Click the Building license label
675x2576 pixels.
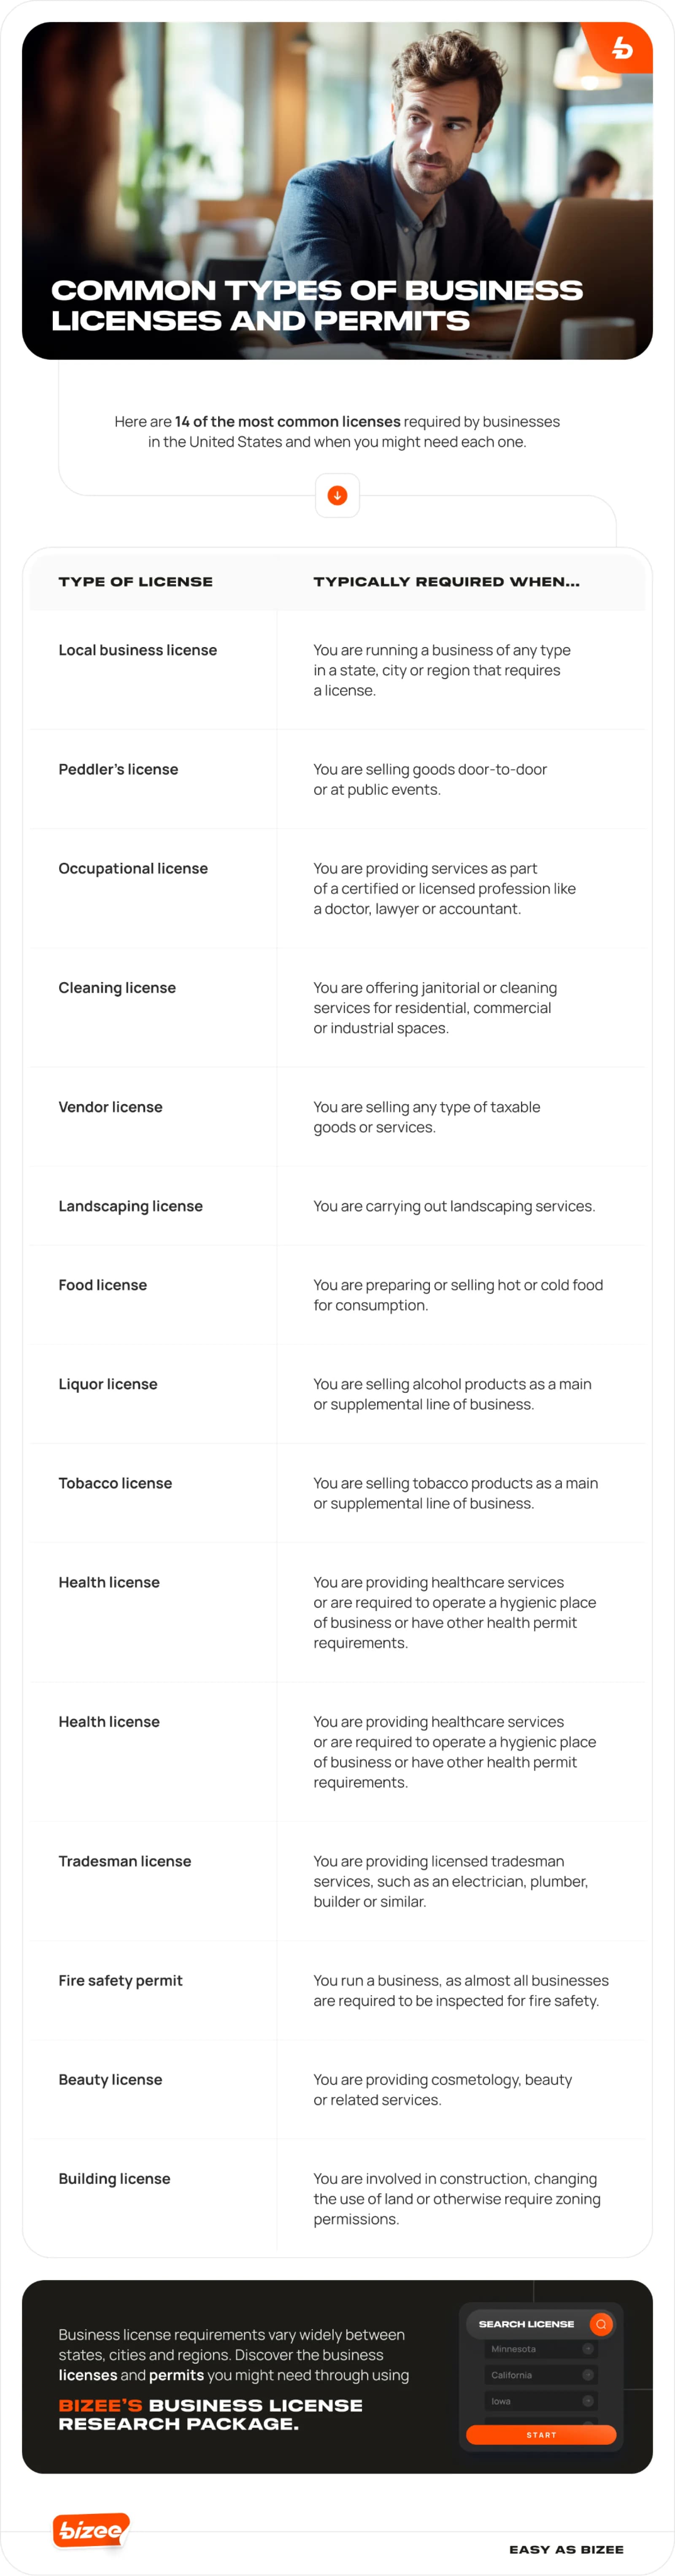pyautogui.click(x=114, y=2178)
